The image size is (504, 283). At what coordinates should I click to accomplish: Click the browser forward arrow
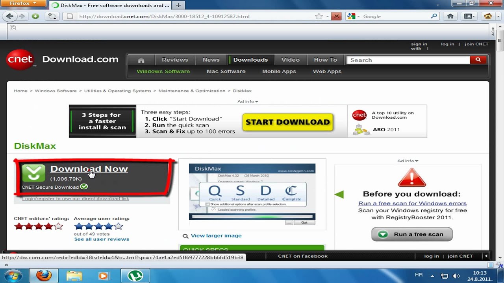click(x=22, y=16)
